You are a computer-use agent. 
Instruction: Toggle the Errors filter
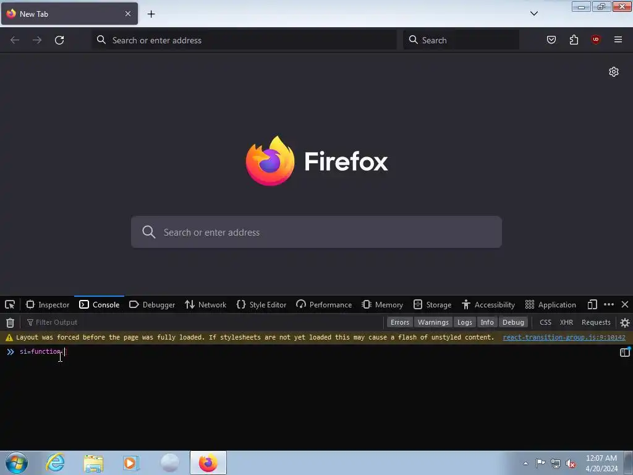[400, 322]
